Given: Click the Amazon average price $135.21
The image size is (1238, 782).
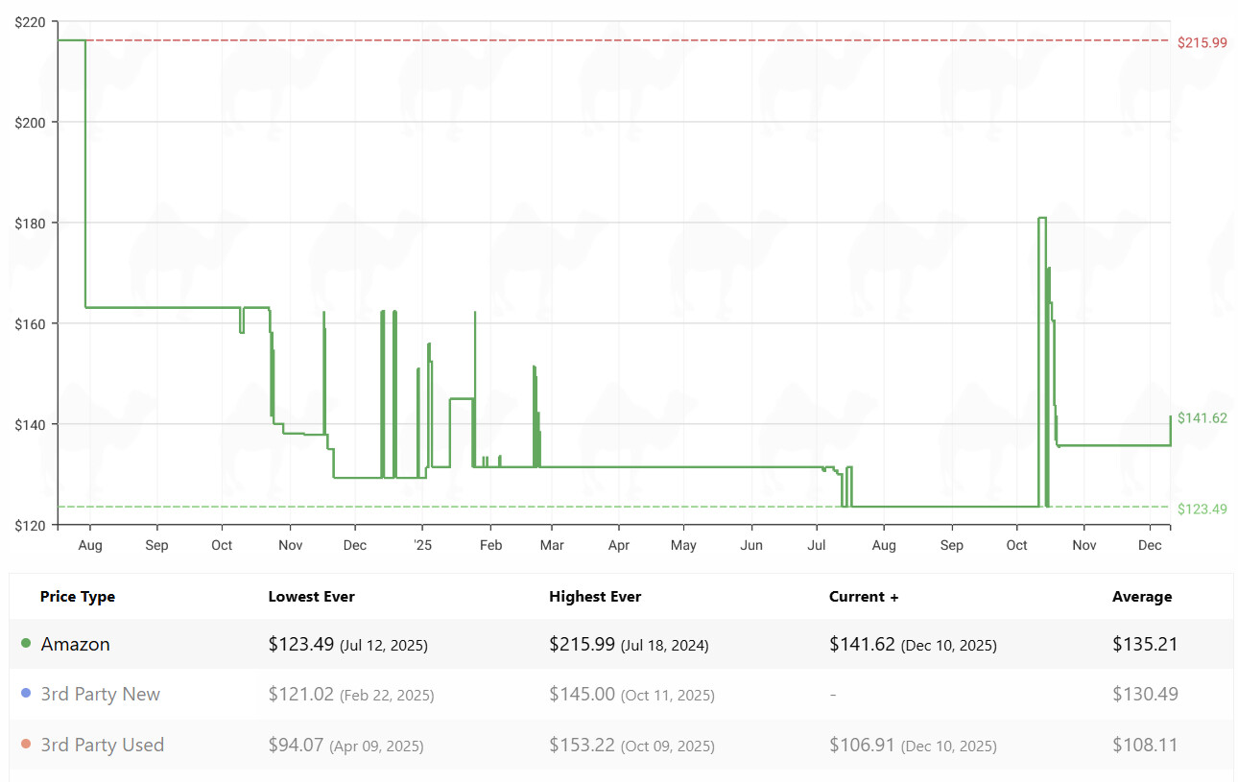Looking at the screenshot, I should click(1145, 645).
